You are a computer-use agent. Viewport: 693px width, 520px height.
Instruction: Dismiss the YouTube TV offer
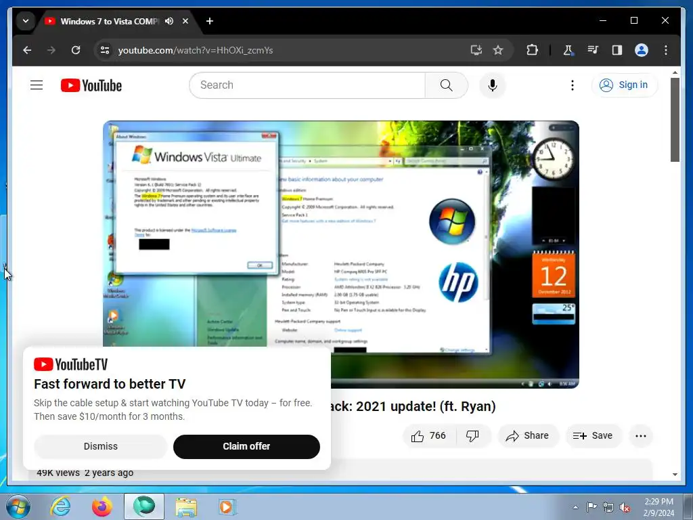101,446
